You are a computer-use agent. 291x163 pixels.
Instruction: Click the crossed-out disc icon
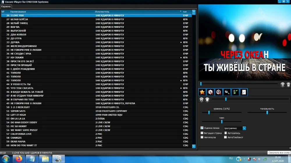(x=219, y=92)
